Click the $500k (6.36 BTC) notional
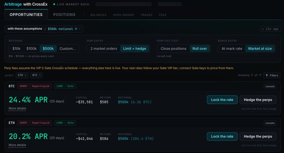 pos(134,102)
